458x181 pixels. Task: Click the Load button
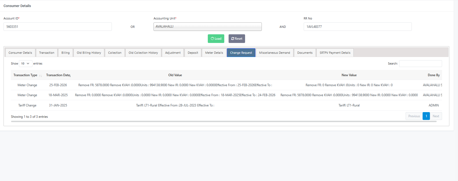[x=216, y=39]
